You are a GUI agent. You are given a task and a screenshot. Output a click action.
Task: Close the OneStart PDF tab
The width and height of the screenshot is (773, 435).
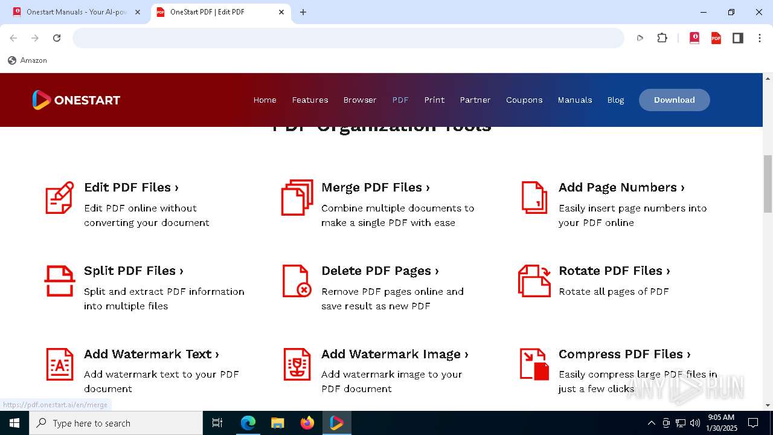coord(281,12)
